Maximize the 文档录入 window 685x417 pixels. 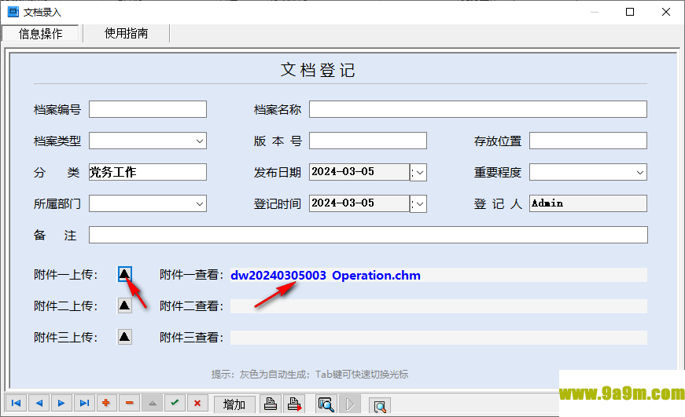click(629, 12)
